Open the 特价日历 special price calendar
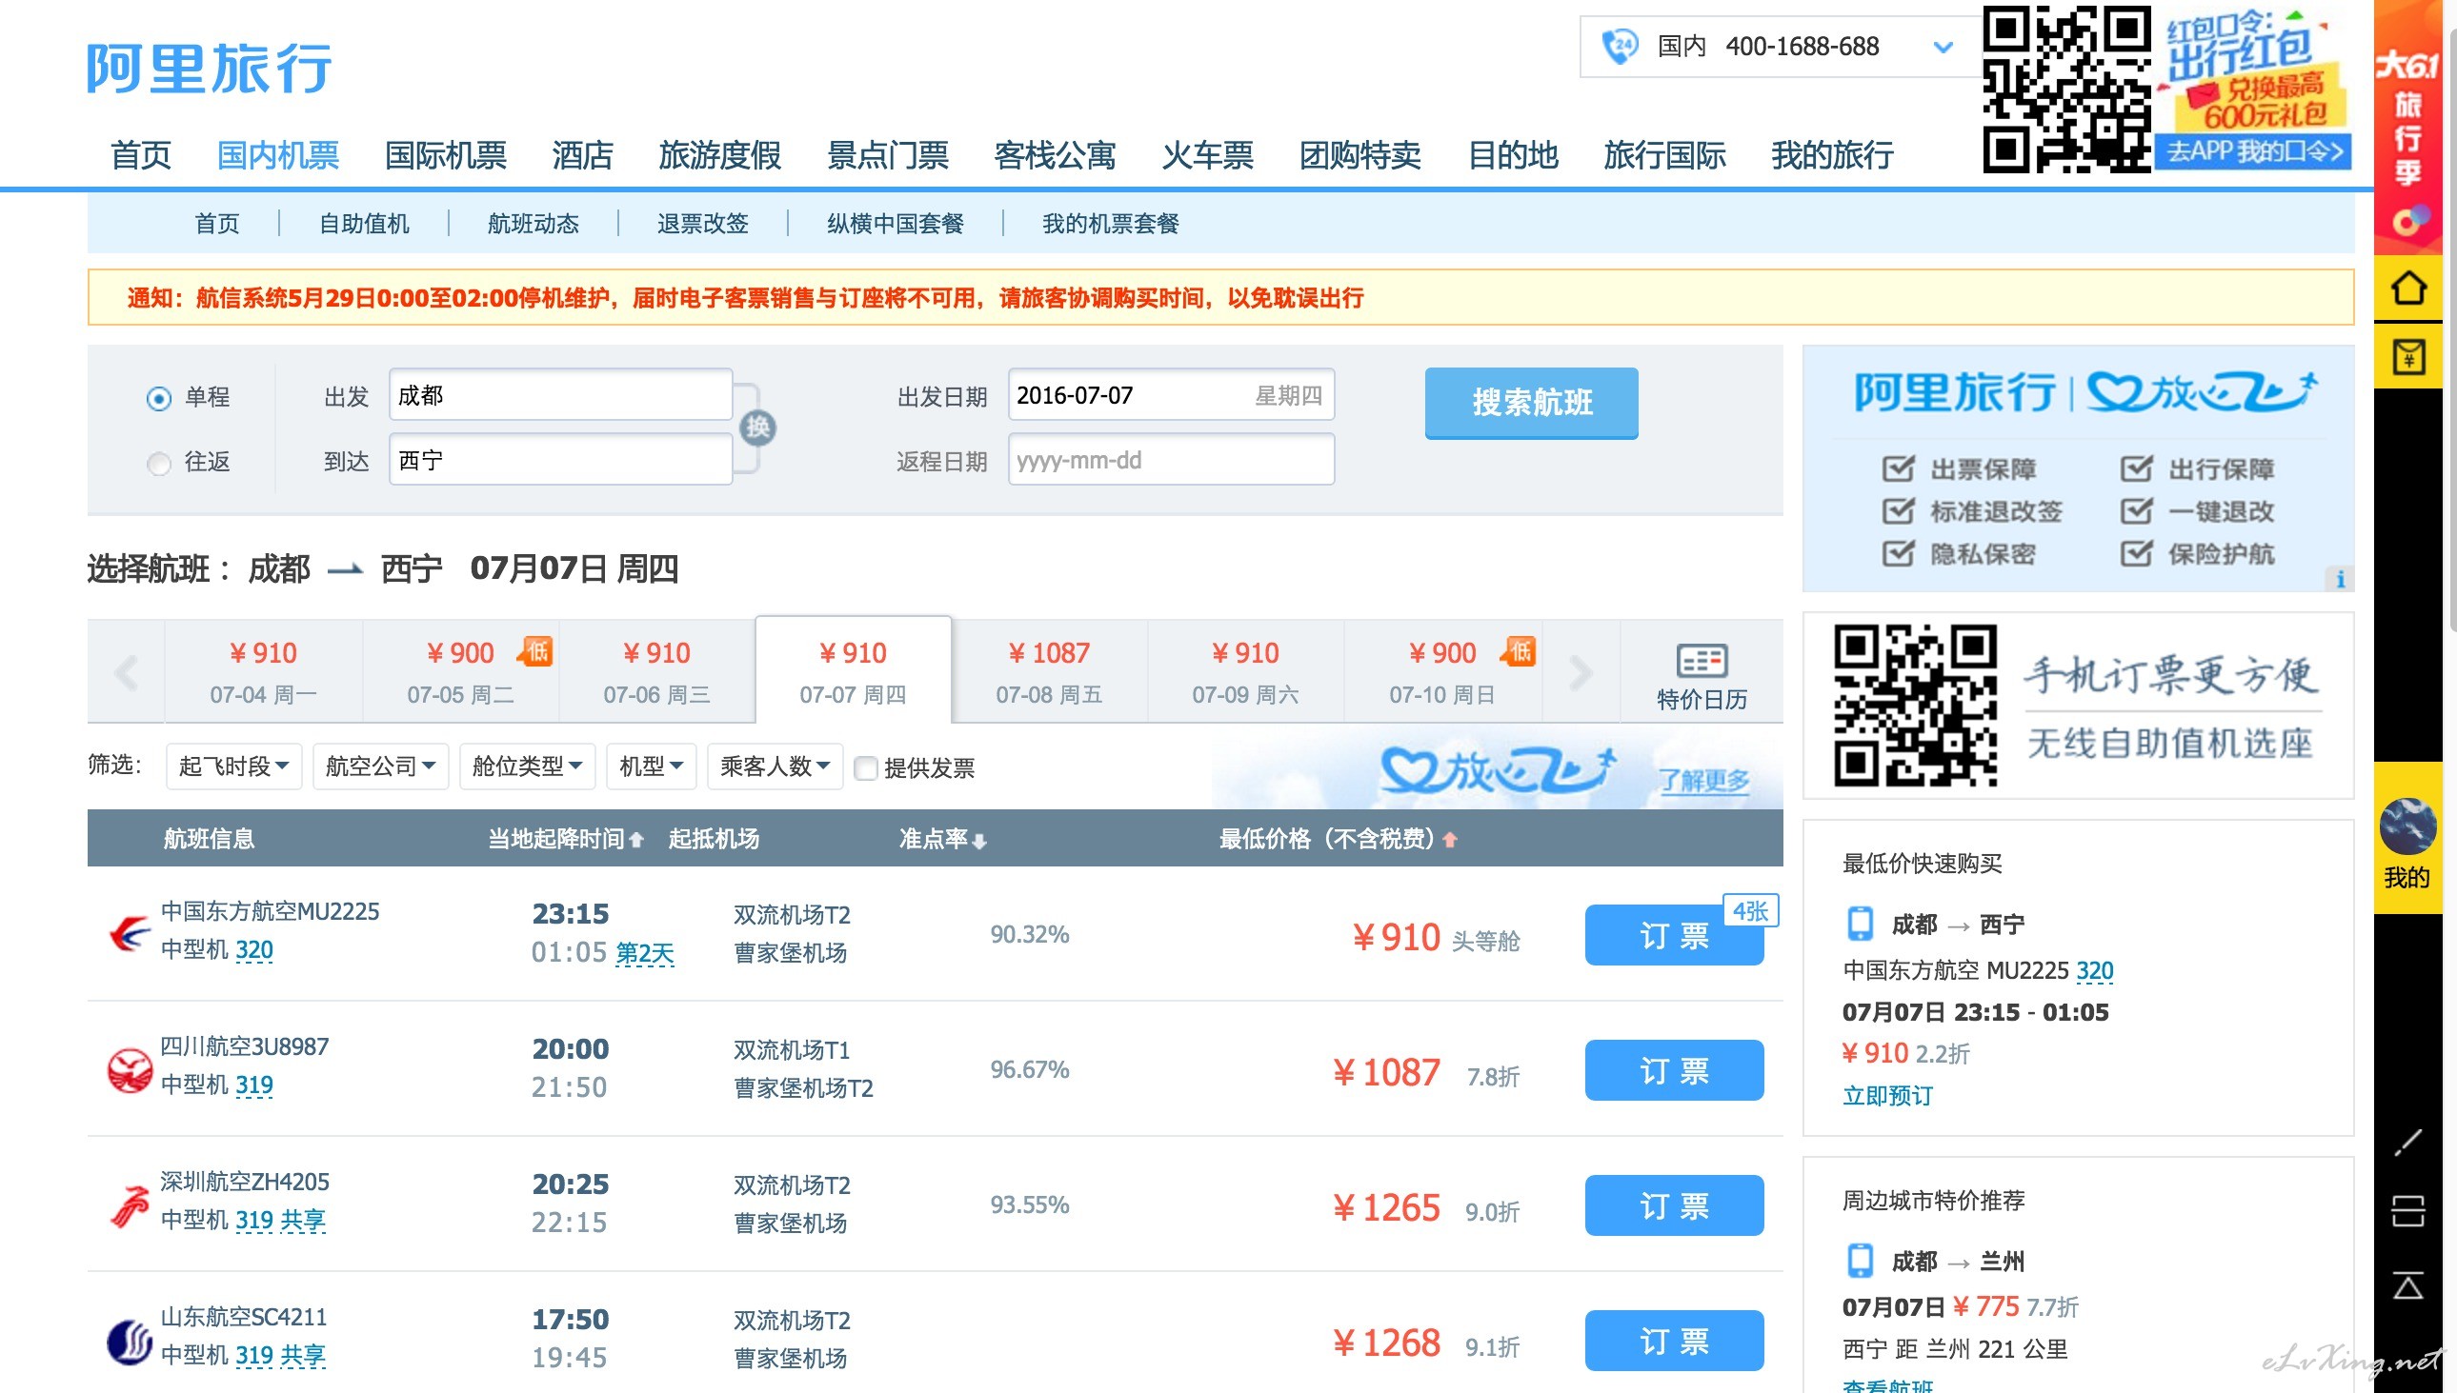The image size is (2457, 1393). point(1701,675)
